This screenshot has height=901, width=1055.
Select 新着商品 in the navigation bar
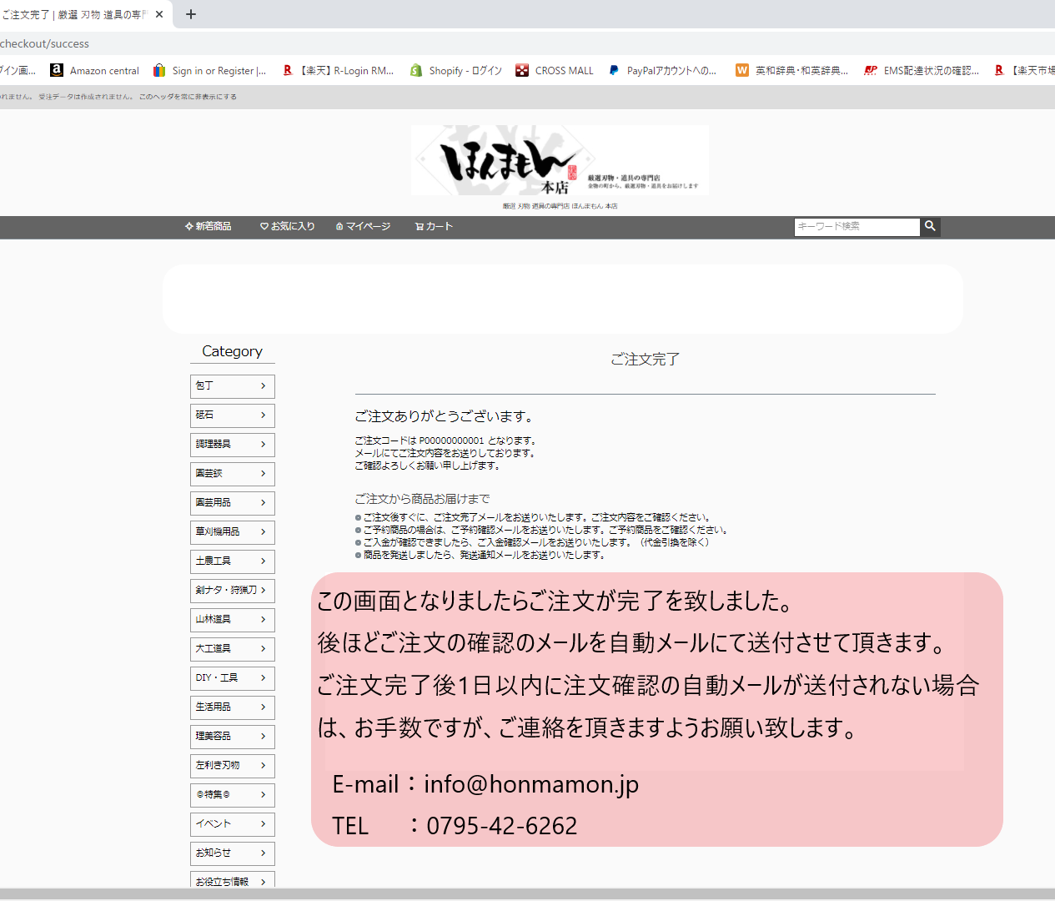click(209, 226)
